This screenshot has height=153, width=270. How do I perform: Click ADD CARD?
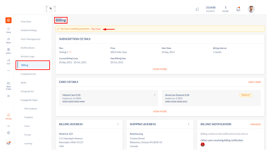pos(255,82)
